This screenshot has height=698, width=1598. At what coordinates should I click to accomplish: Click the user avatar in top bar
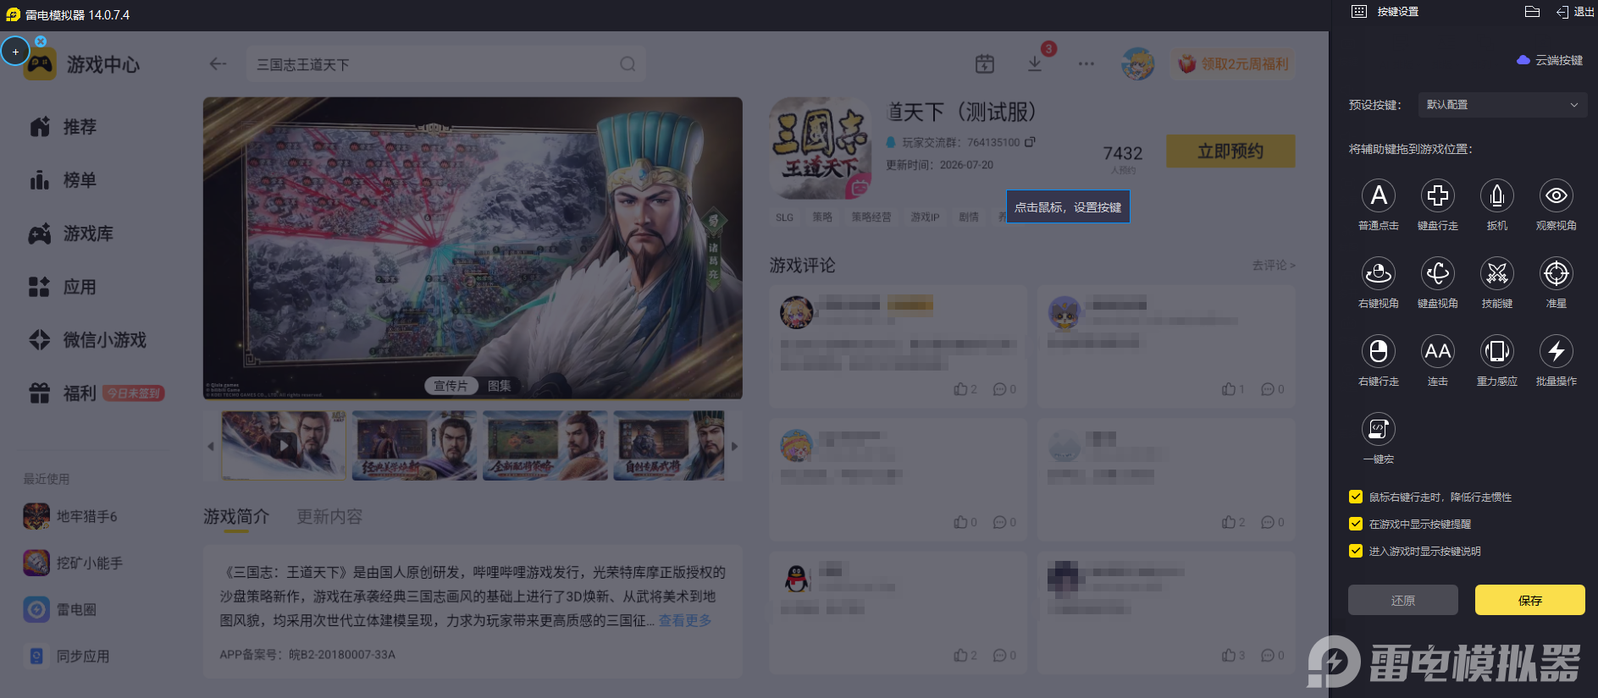[x=1137, y=63]
